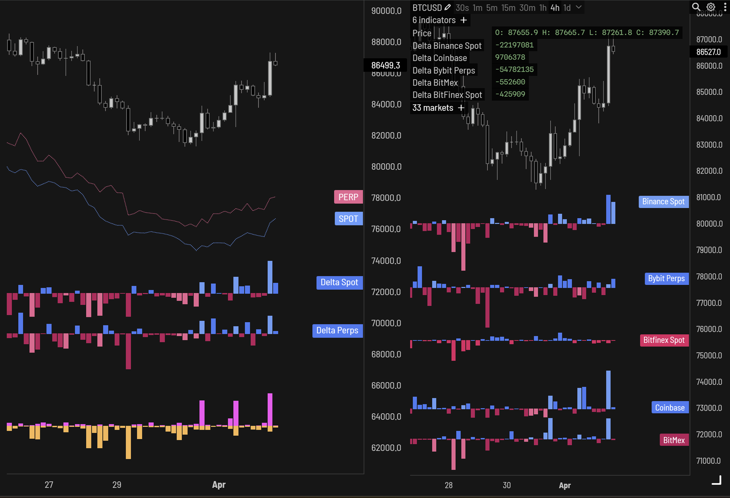The image size is (730, 498).
Task: Open chart settings via gear icon
Action: (711, 7)
